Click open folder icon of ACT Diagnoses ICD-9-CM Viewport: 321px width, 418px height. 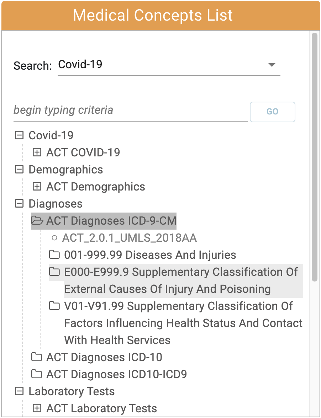pyautogui.click(x=37, y=221)
